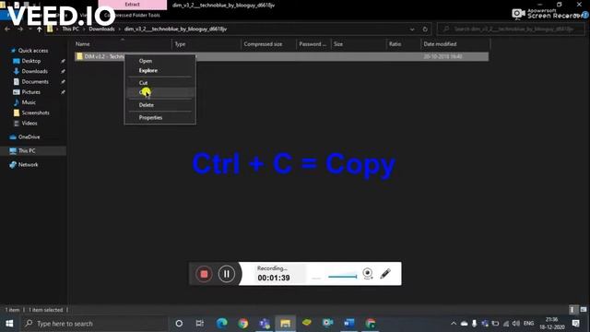Adjust the recorder volume slider
The width and height of the screenshot is (590, 332).
point(342,277)
